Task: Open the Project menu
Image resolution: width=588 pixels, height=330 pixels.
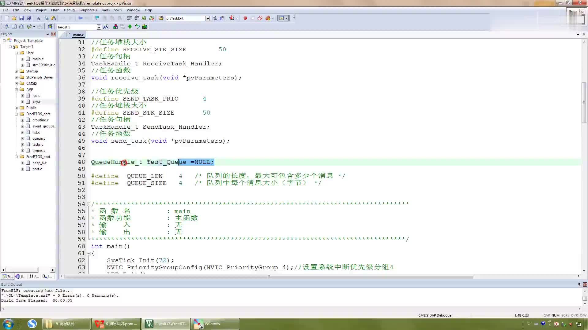Action: [41, 10]
